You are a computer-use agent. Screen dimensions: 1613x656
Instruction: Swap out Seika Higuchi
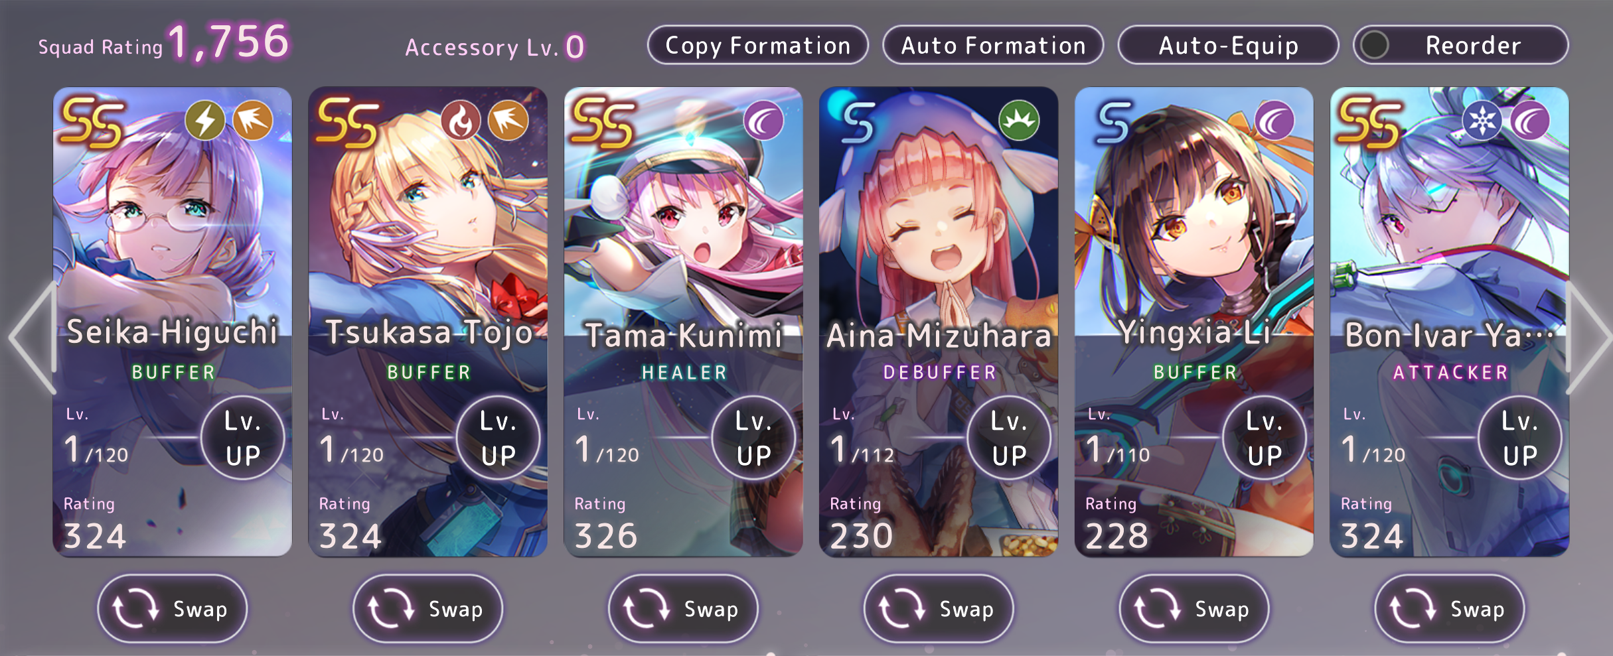pyautogui.click(x=173, y=609)
